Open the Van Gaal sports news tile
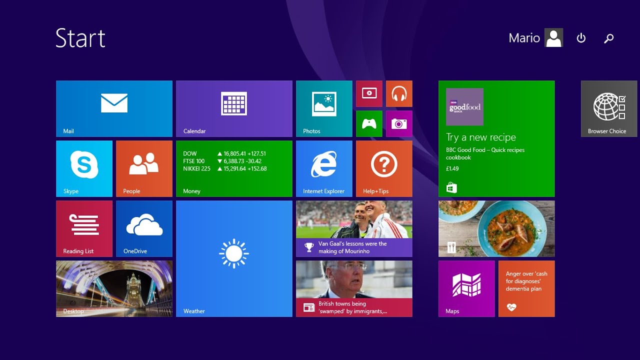 click(354, 228)
